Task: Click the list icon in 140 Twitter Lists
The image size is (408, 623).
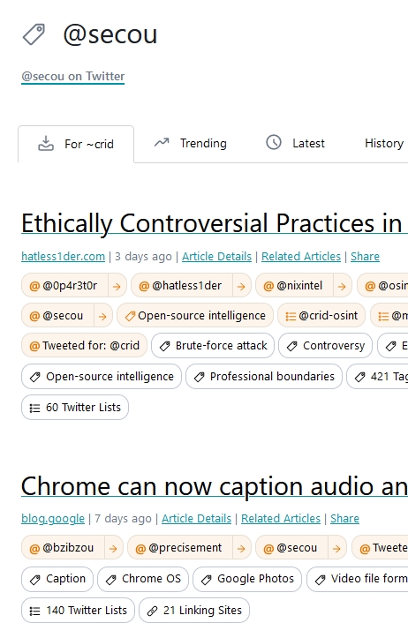Action: 35,611
